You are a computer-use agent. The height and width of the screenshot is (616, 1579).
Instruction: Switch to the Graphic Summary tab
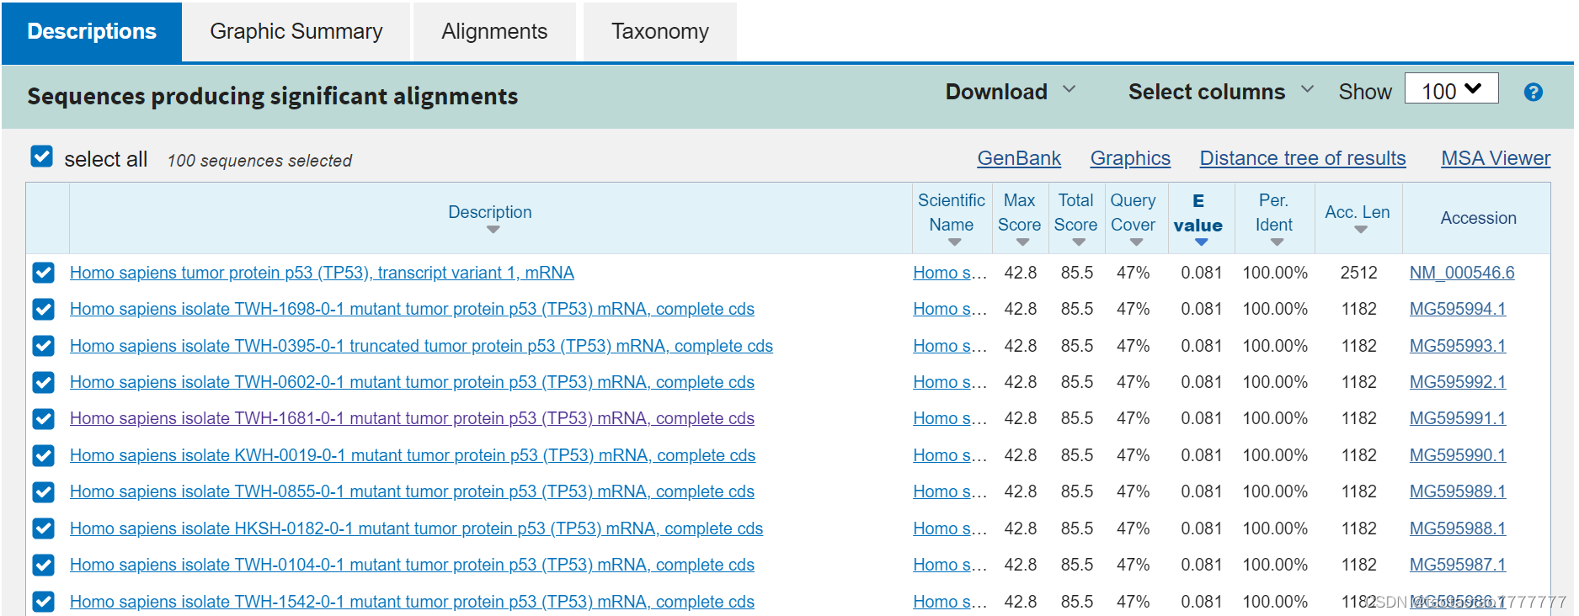[x=296, y=32]
